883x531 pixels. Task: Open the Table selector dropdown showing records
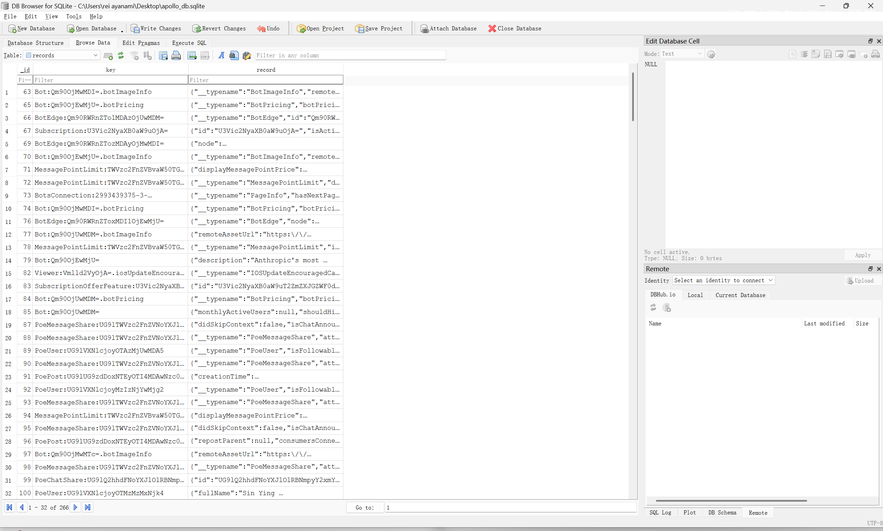point(62,56)
